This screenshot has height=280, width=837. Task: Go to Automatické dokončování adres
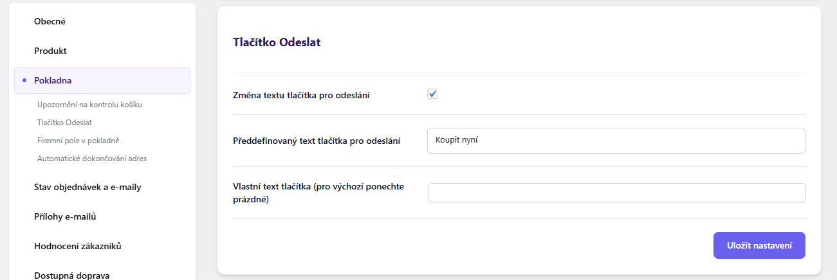92,158
